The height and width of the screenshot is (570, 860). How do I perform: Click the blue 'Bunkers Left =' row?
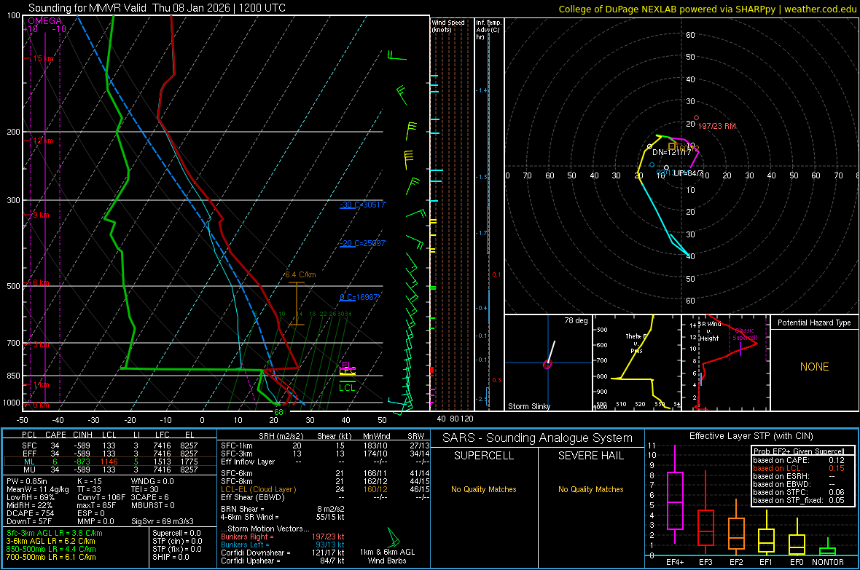283,545
